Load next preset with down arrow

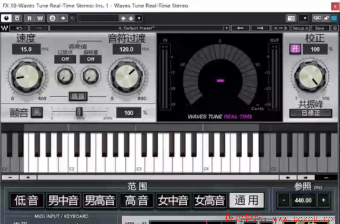point(131,18)
